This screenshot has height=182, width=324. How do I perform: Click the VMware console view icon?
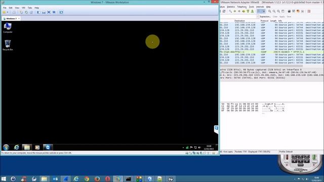coord(61,12)
